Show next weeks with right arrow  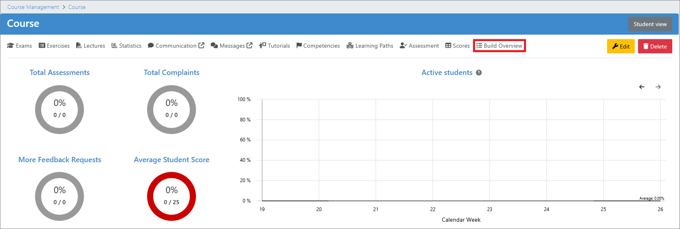pos(658,87)
